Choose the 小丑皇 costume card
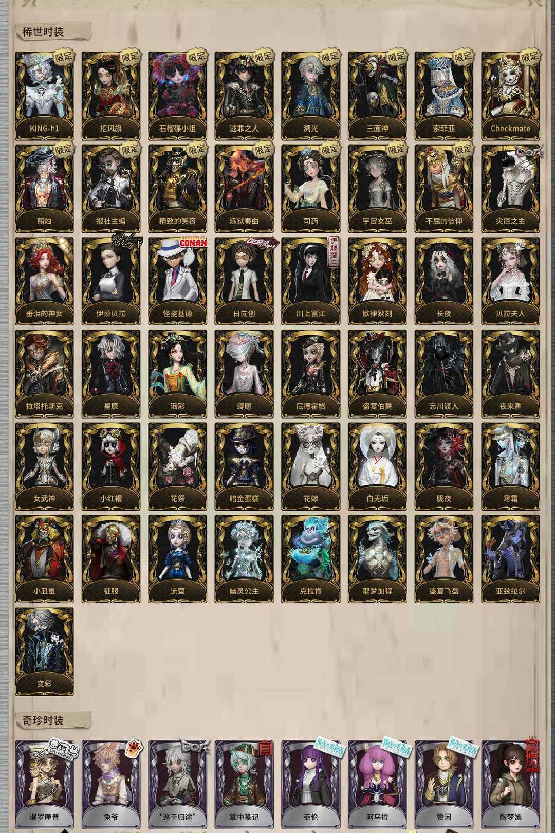Image resolution: width=555 pixels, height=833 pixels. coord(44,559)
